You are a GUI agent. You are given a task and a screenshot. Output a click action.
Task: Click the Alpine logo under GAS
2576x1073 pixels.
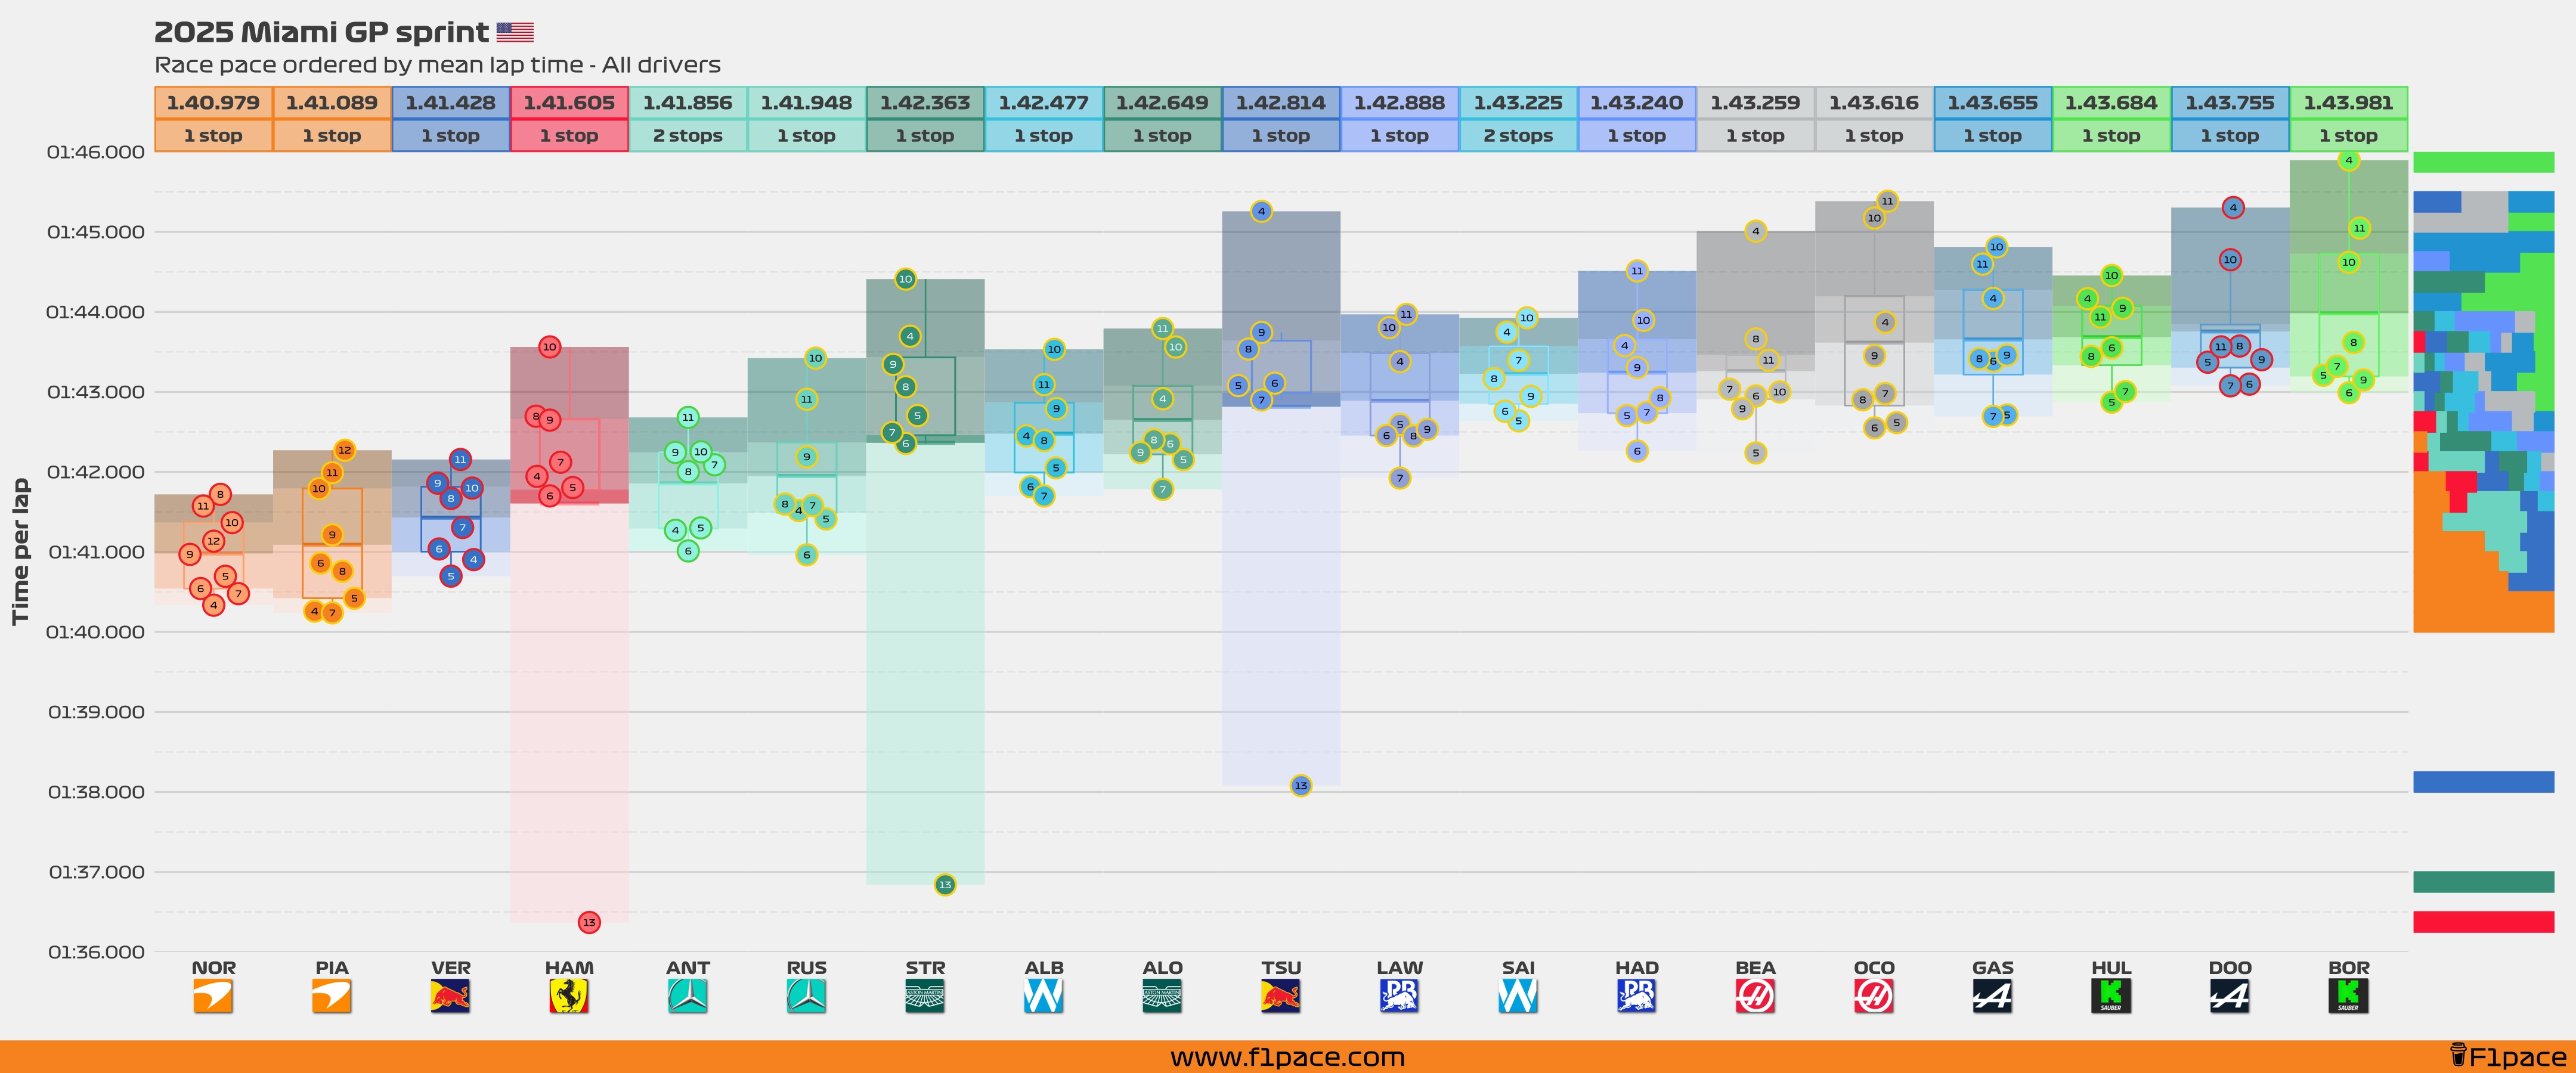click(x=1992, y=996)
